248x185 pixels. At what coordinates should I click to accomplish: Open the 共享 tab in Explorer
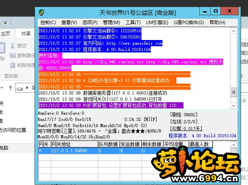coord(26,34)
